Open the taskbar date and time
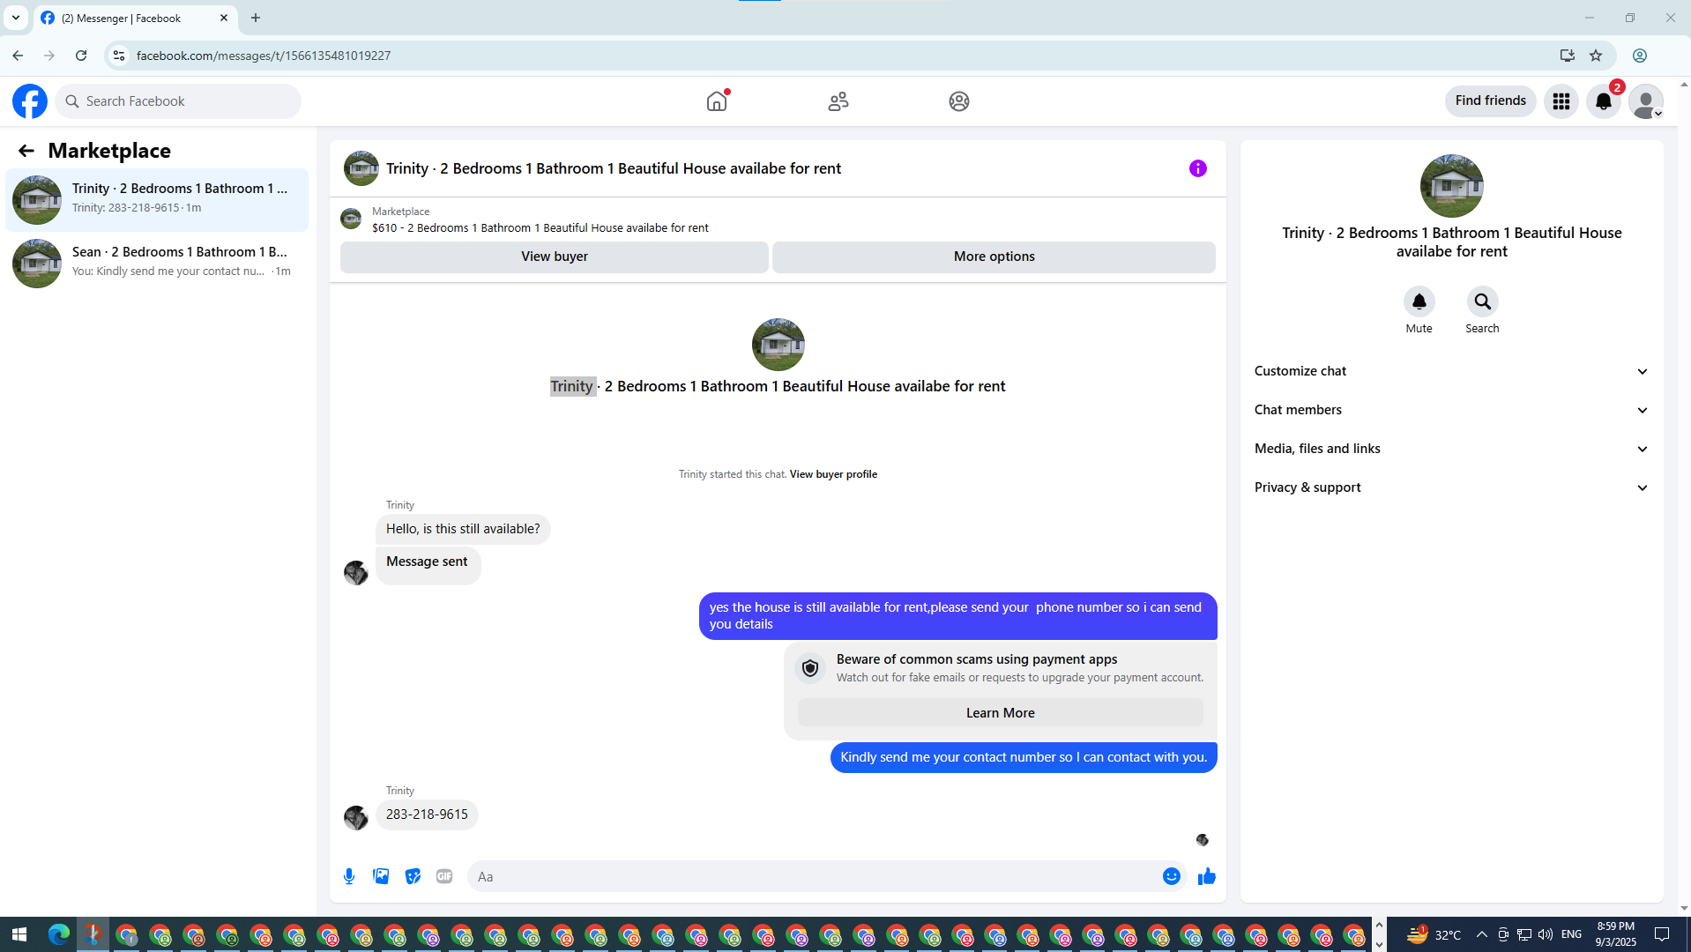 click(1615, 934)
